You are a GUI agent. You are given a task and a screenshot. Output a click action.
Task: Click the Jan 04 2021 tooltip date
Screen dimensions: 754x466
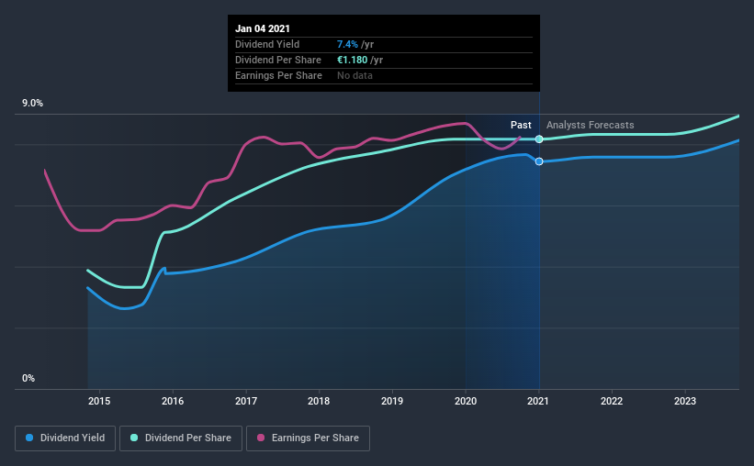pos(263,28)
